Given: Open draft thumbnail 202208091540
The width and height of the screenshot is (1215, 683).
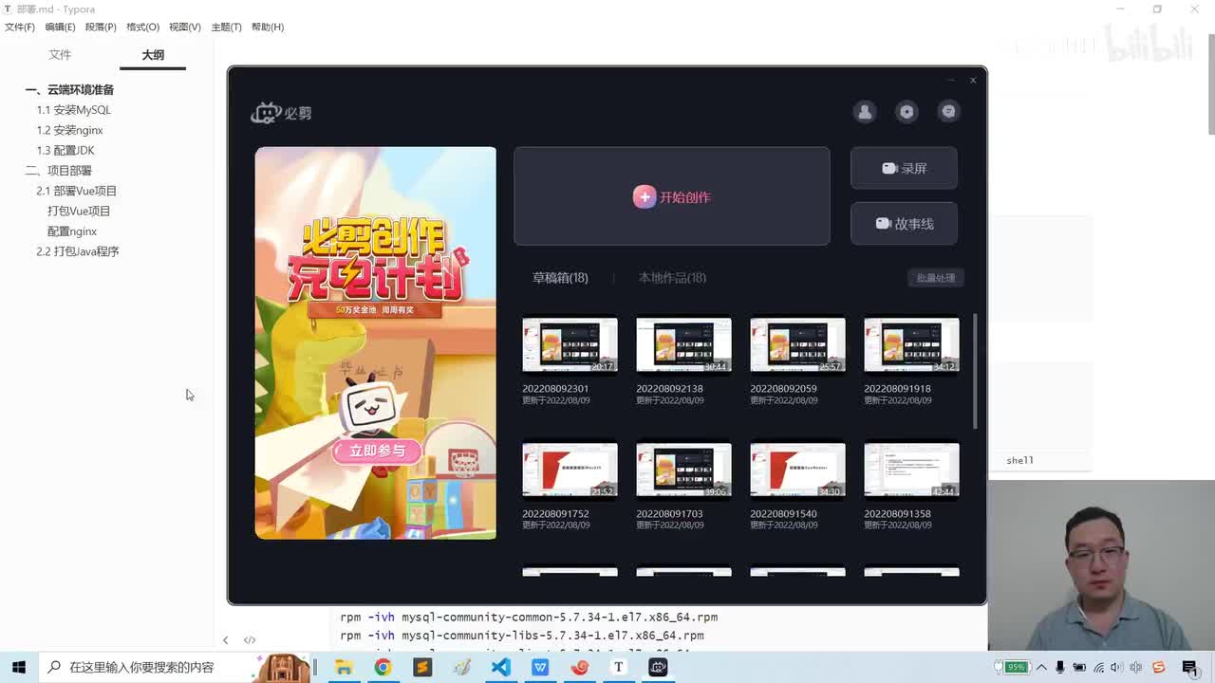Looking at the screenshot, I should tap(797, 471).
